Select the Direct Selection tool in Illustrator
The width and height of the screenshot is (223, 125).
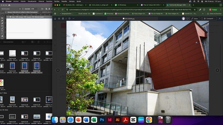click(2, 18)
